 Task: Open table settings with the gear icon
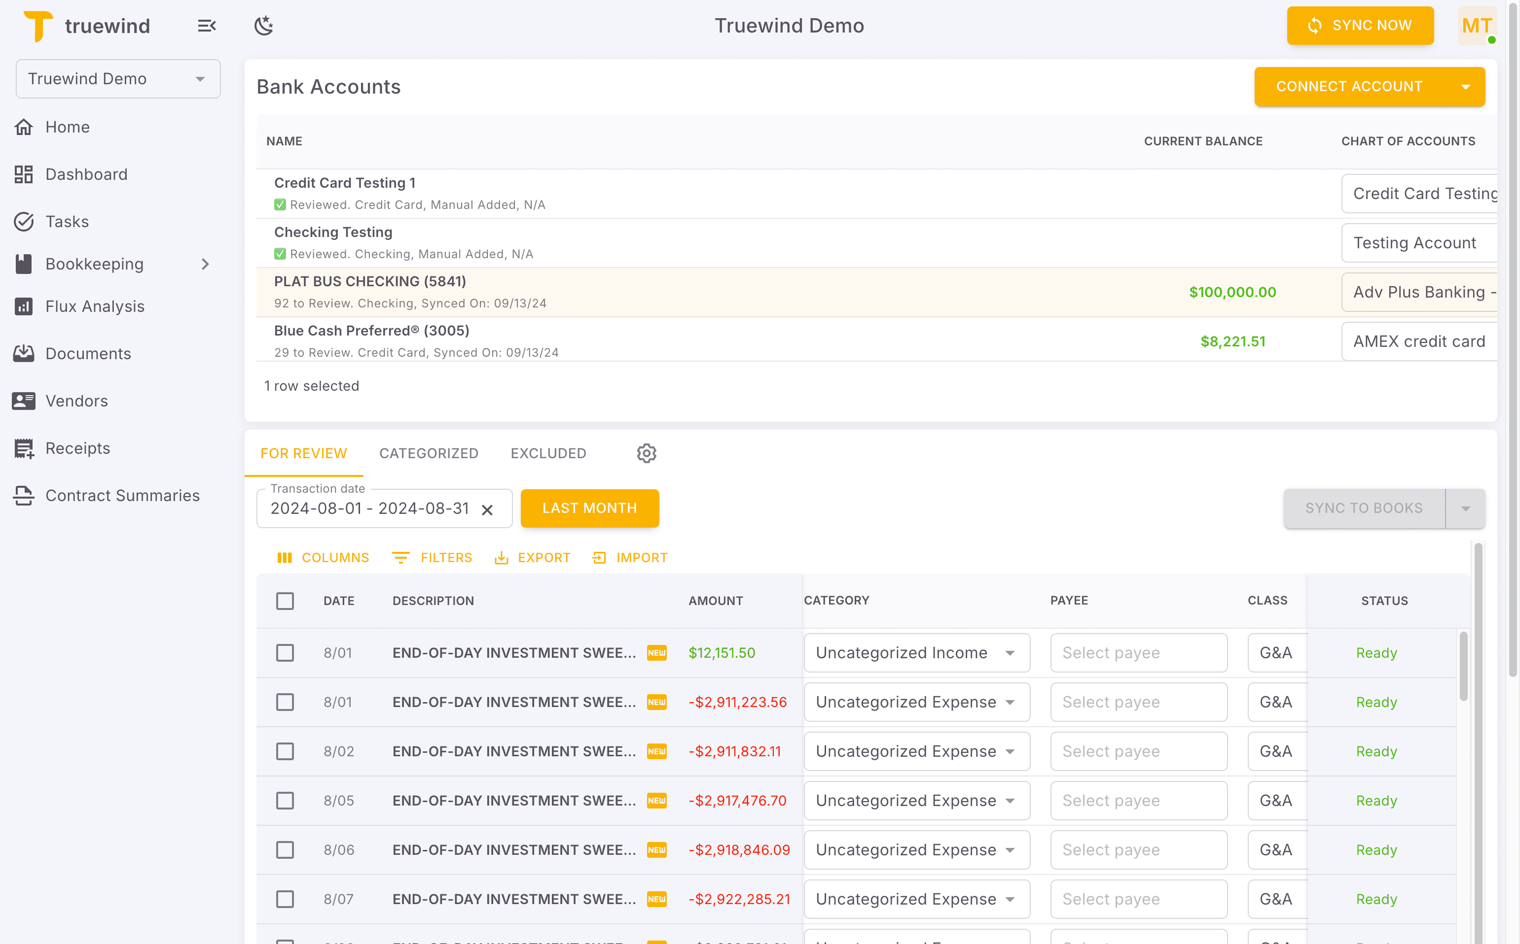[646, 453]
